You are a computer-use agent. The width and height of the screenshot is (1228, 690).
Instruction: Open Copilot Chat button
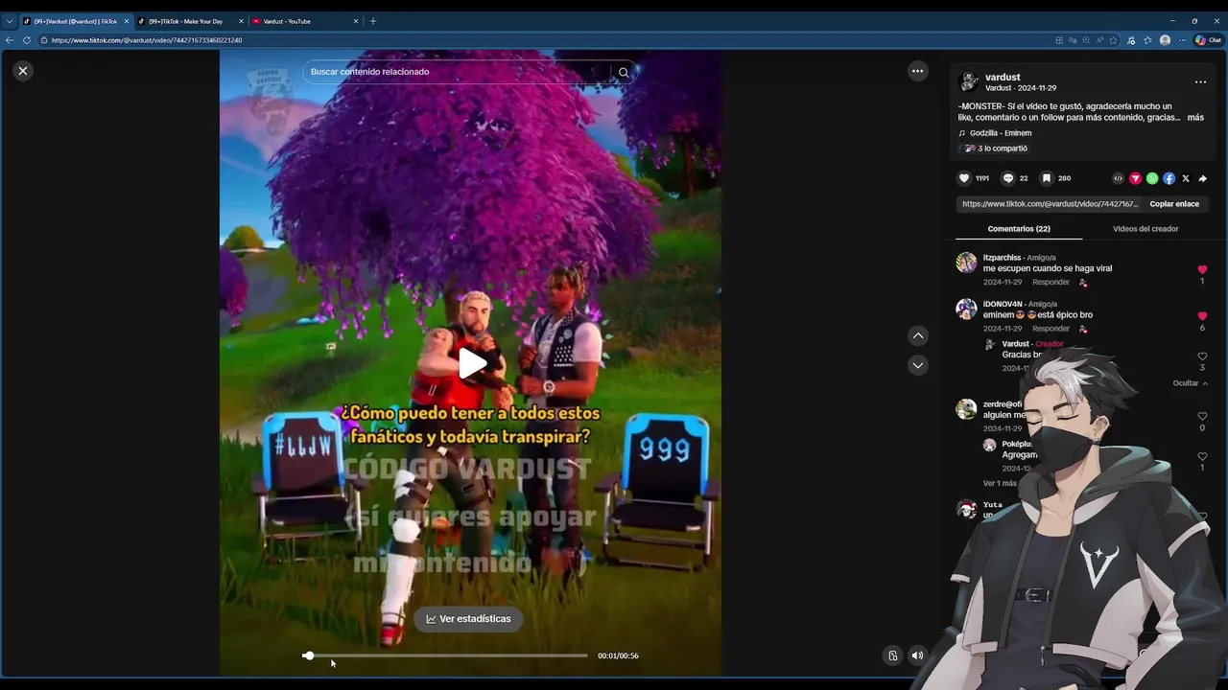pyautogui.click(x=1208, y=40)
